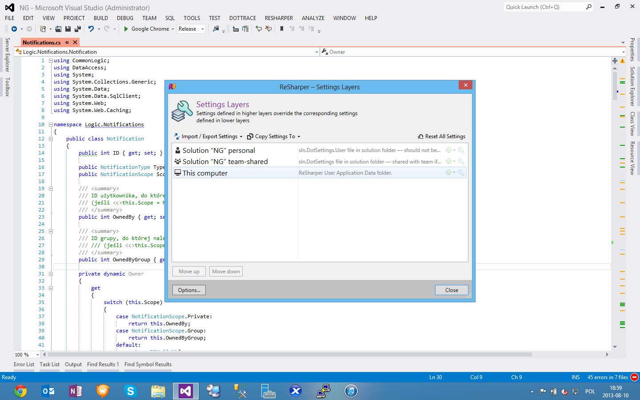Pin the Notifications.cs tab
This screenshot has width=640, height=400.
[x=67, y=42]
